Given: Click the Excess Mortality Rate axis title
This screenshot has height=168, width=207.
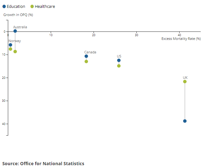Looking at the screenshot, I should 181,39.
